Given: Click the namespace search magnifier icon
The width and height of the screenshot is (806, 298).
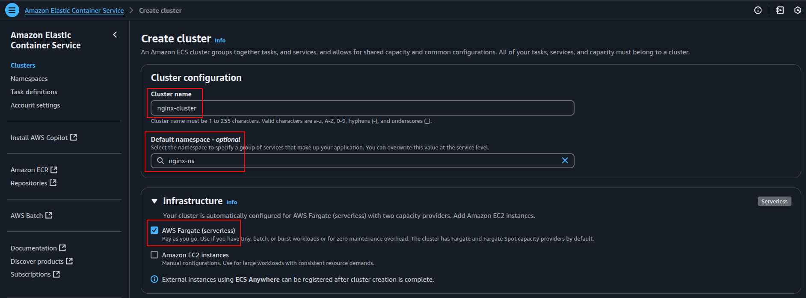Looking at the screenshot, I should (160, 161).
